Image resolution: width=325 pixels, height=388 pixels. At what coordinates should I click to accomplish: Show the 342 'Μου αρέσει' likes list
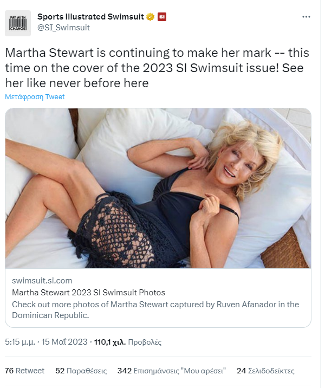[x=171, y=371]
